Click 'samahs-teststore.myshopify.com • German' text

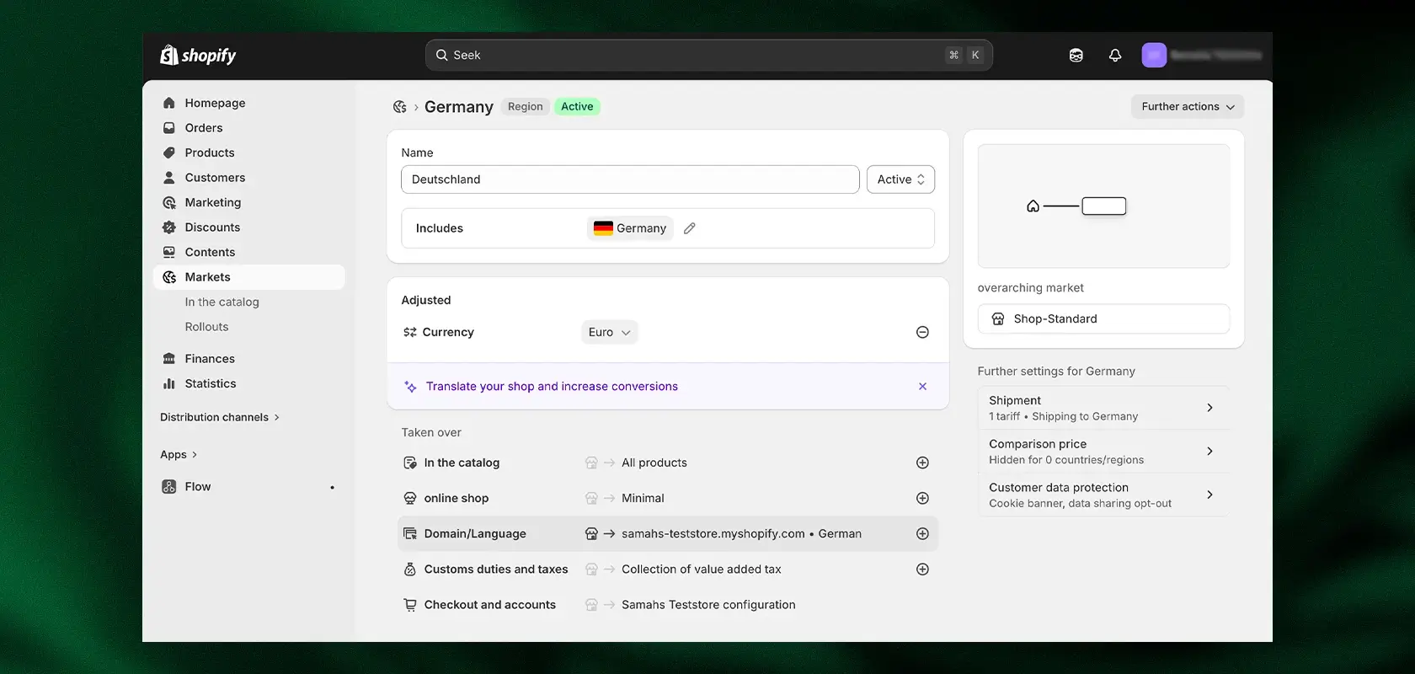tap(741, 533)
